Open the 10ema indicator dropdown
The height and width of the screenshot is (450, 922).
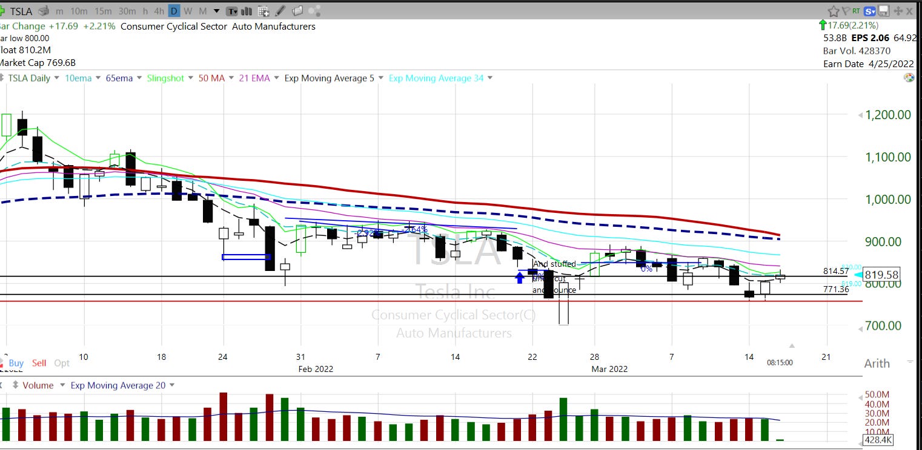(98, 78)
